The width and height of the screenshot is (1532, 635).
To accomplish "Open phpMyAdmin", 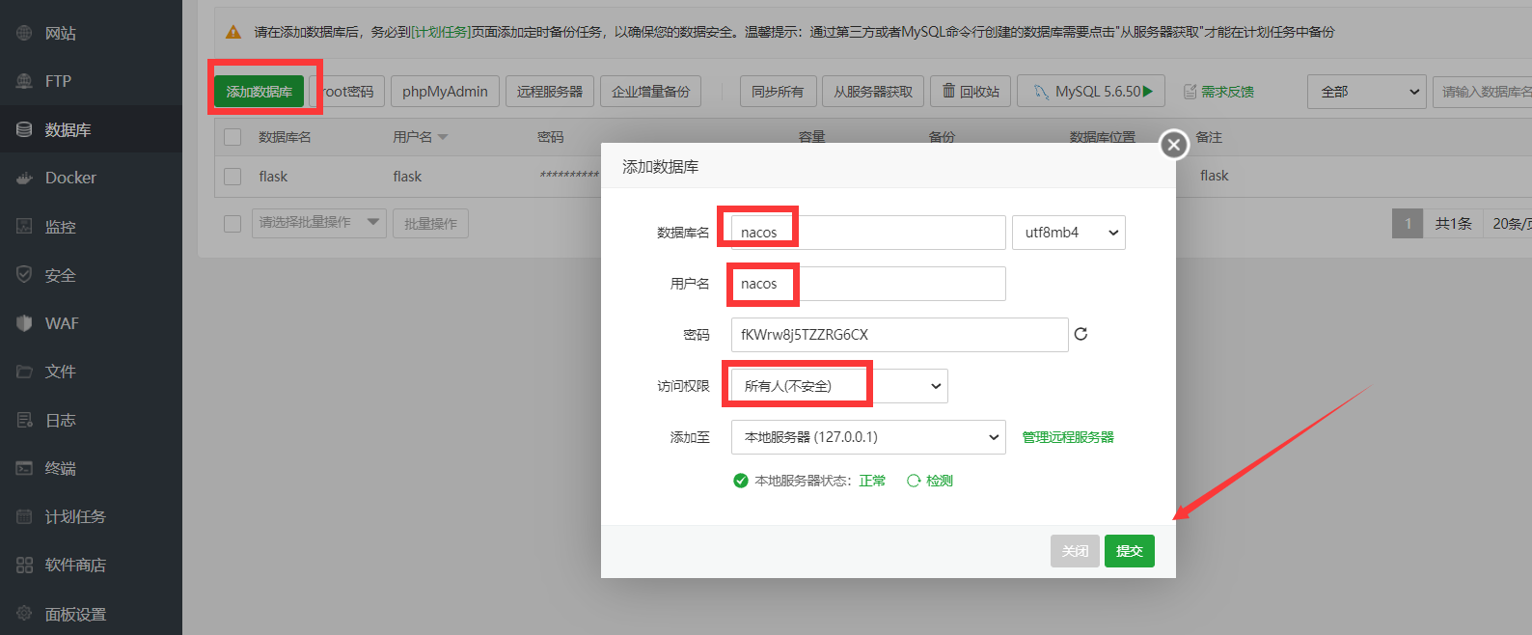I will 445,92.
